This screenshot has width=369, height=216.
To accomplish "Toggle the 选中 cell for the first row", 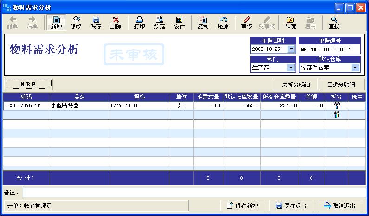I will pyautogui.click(x=357, y=105).
